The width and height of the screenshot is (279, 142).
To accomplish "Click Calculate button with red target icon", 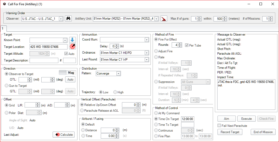I will pos(64,134).
